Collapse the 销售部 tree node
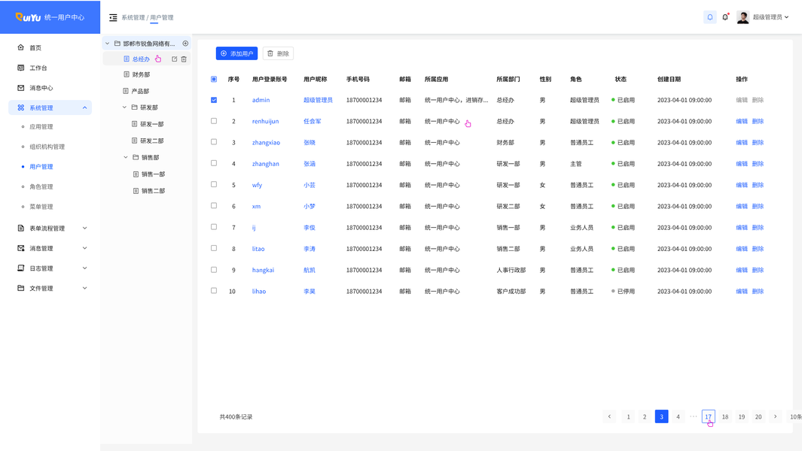802x451 pixels. [x=125, y=157]
